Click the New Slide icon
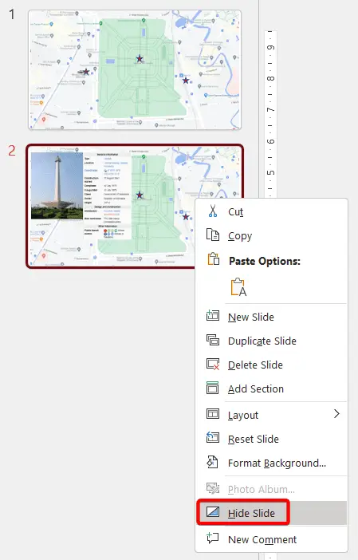This screenshot has height=560, width=358. coord(213,316)
